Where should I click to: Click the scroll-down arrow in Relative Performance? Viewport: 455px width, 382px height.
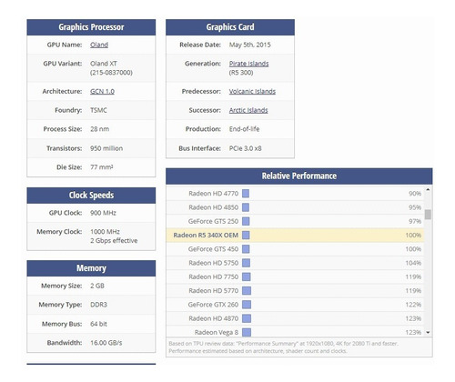coord(428,333)
